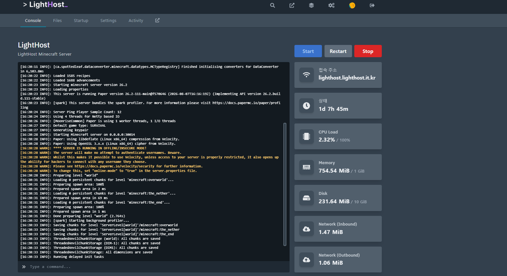Click the LightHost Minecraft Server subtitle

[45, 54]
